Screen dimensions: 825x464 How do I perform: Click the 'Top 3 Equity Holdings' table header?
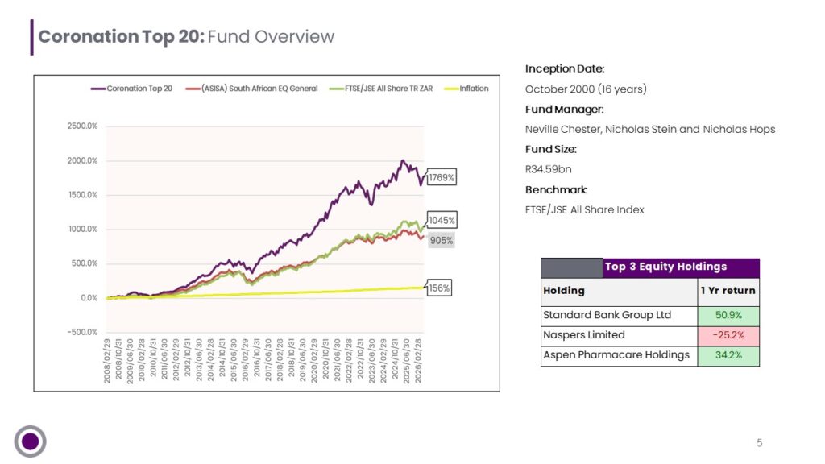681,267
